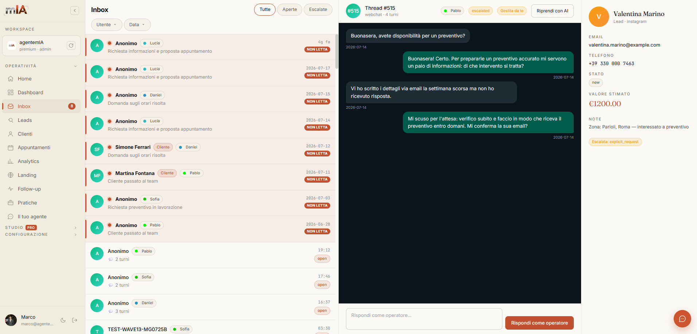Toggle dark mode moon icon
Viewport: 697px width, 334px height.
[x=63, y=320]
